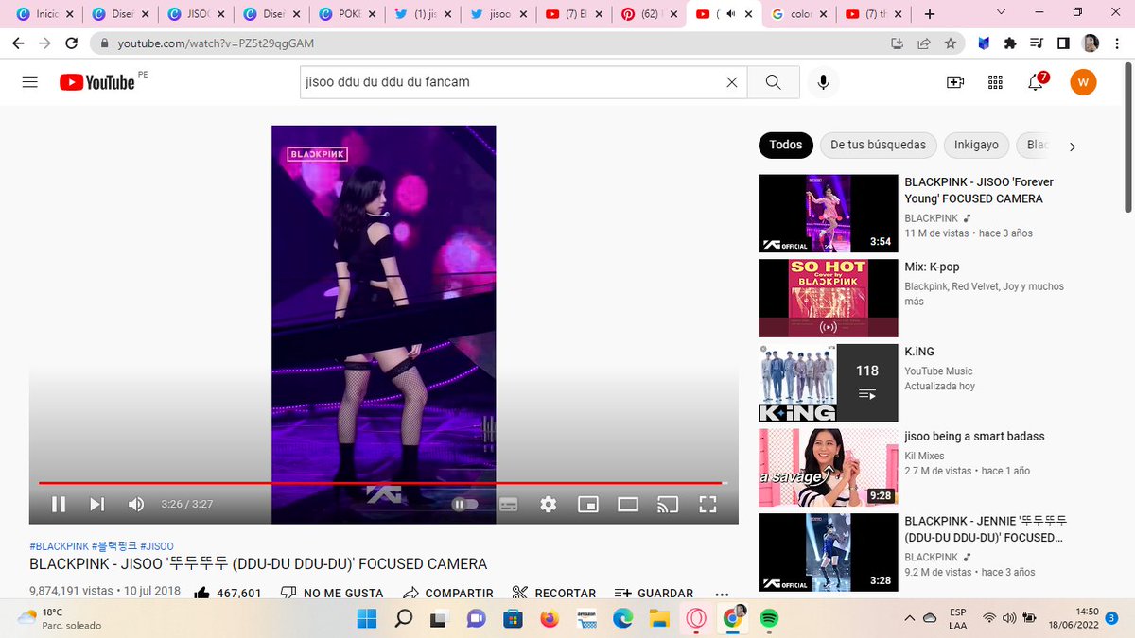Open Chrome's three-dot menu

[1117, 43]
